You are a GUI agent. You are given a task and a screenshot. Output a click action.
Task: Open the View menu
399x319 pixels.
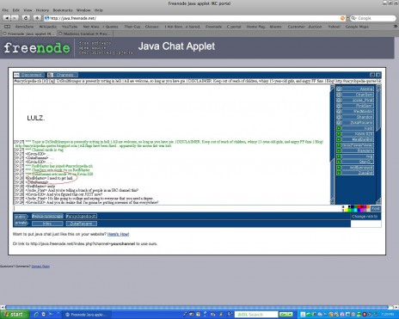coord(28,10)
